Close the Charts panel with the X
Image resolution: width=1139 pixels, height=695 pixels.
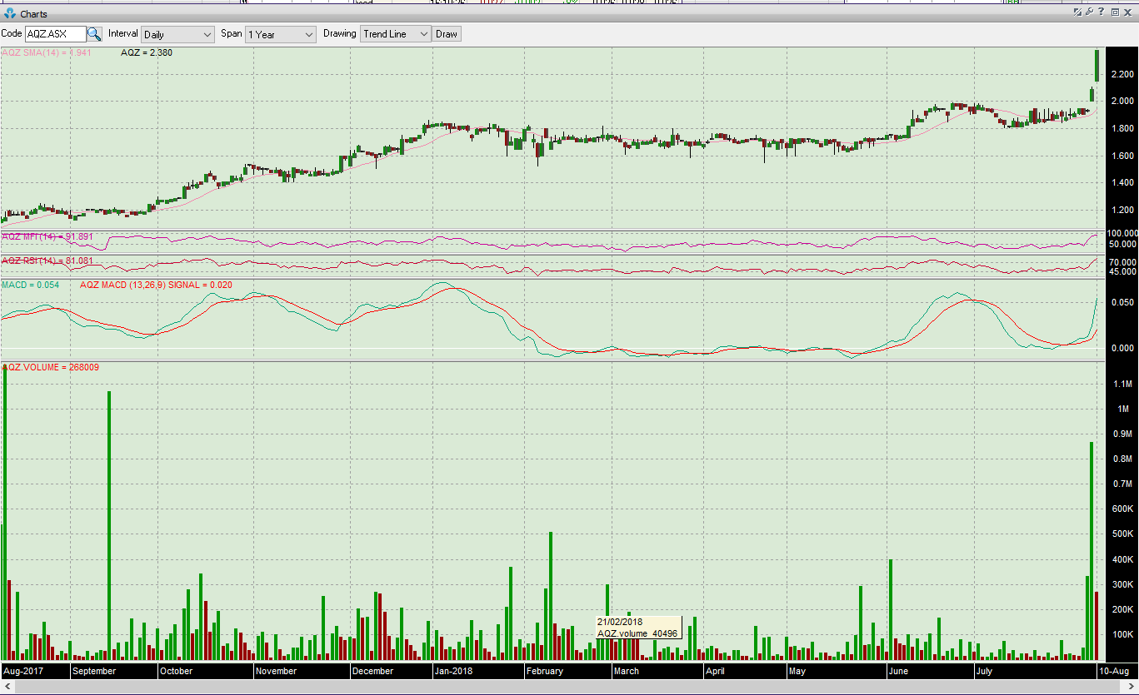pyautogui.click(x=1128, y=12)
